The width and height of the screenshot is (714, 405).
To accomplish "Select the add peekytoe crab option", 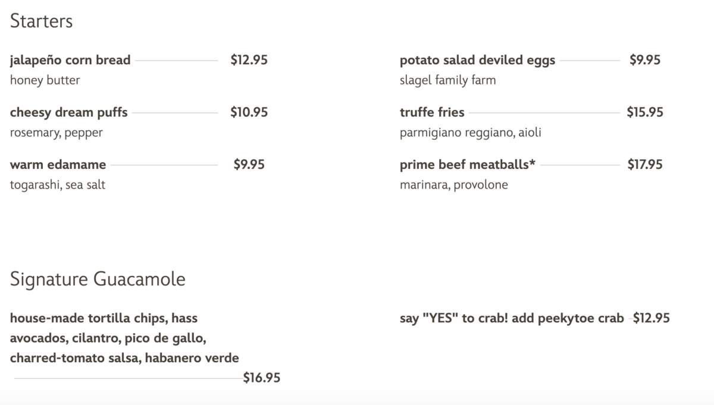I will [x=512, y=318].
